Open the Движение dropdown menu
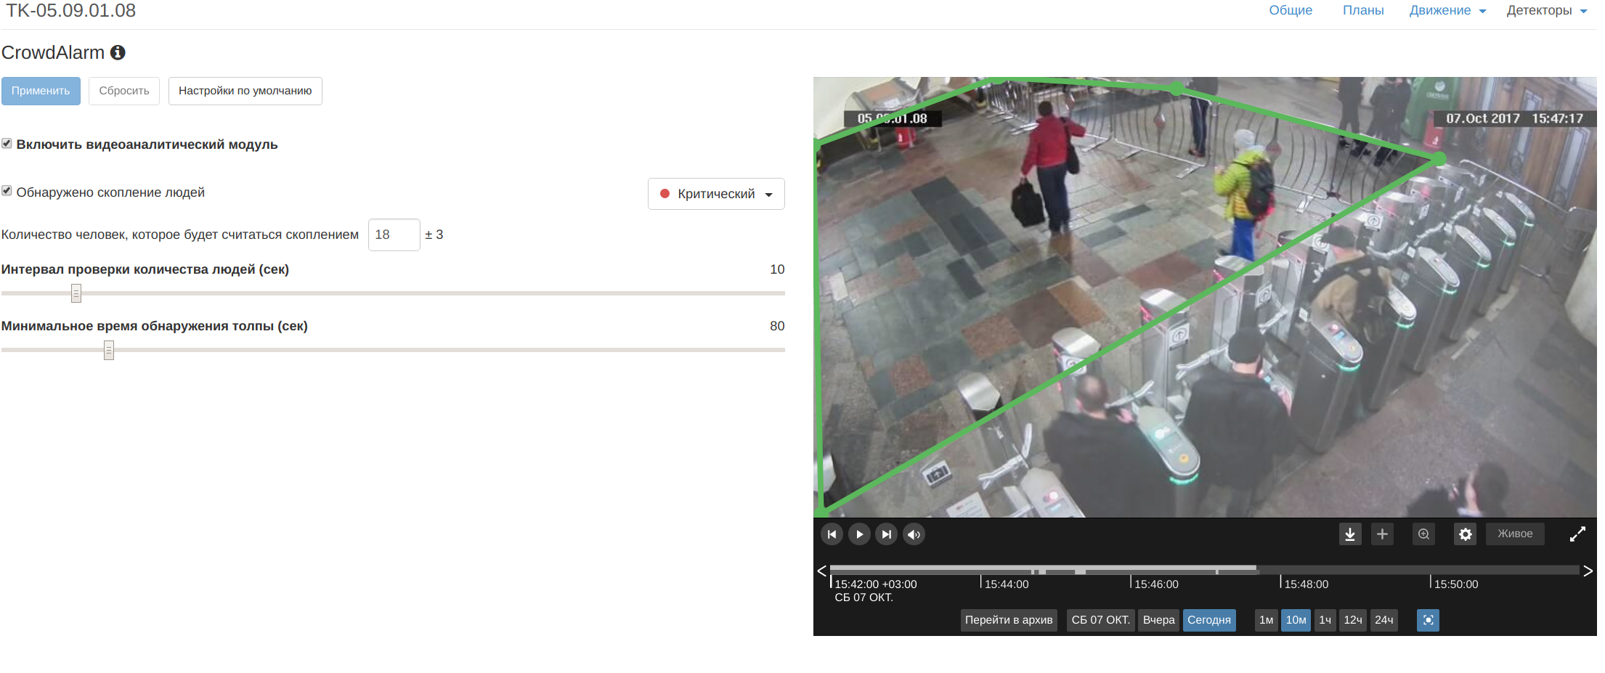The height and width of the screenshot is (673, 1605). pyautogui.click(x=1447, y=10)
